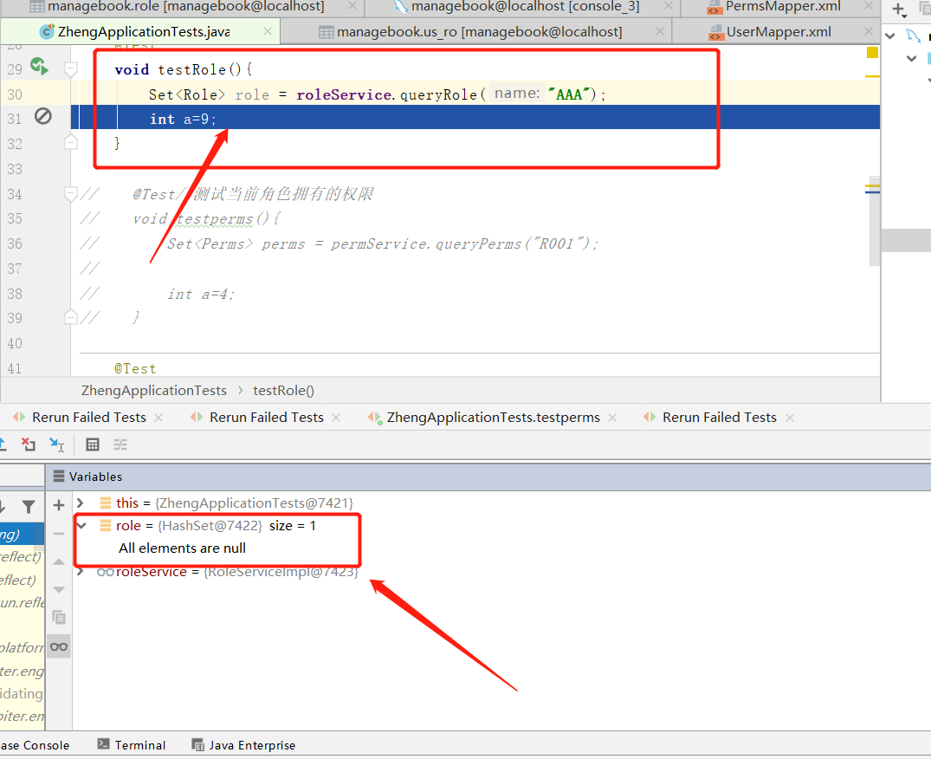Screen dimensions: 931x759
Task: Click the MySQL data source icon in the right panel
Action: pyautogui.click(x=913, y=36)
